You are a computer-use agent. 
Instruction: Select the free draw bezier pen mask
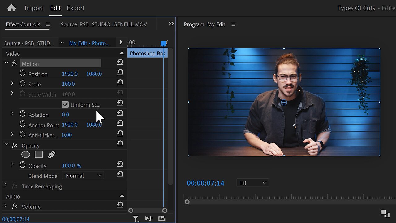pos(52,155)
